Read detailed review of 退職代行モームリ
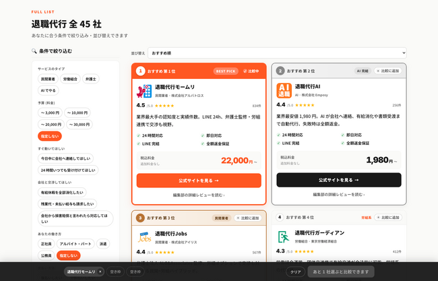 [199, 195]
